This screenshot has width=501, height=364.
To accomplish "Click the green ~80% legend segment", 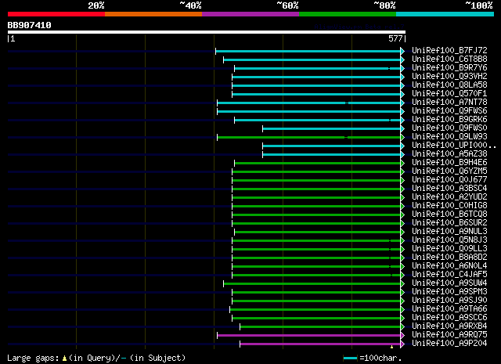I will (x=348, y=14).
